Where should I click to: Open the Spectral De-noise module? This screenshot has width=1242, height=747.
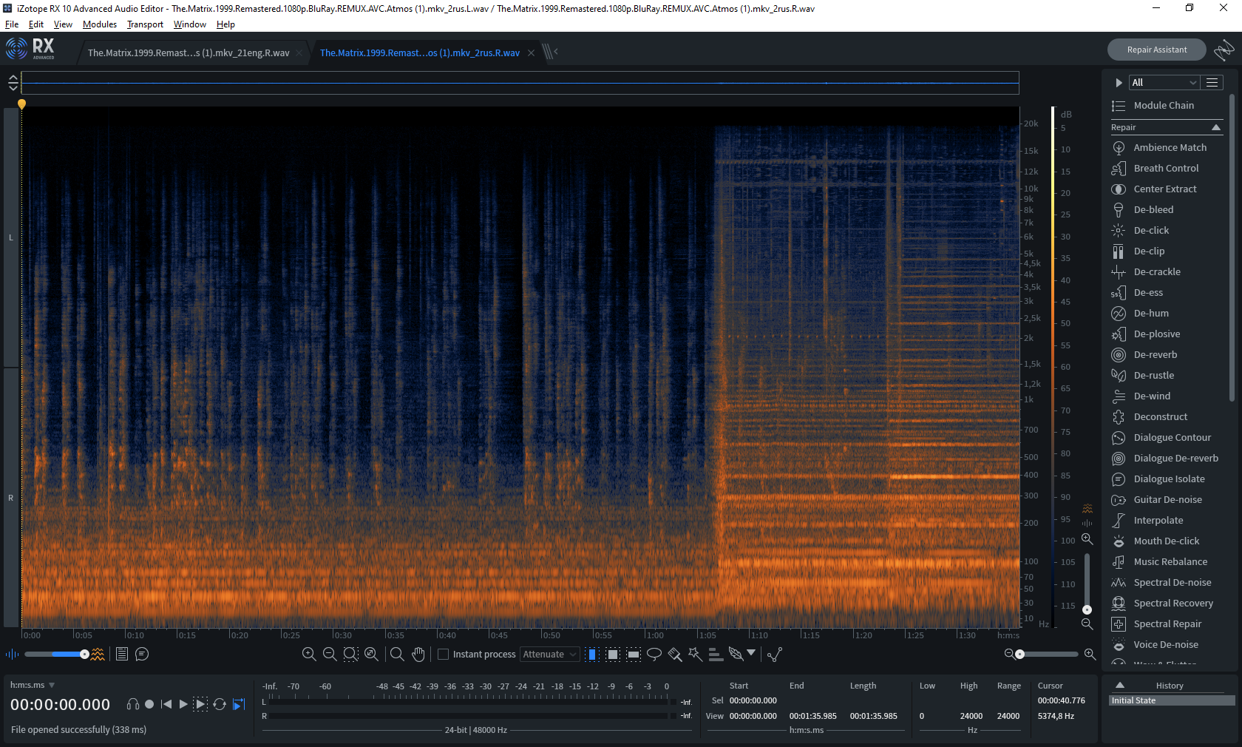coord(1172,583)
